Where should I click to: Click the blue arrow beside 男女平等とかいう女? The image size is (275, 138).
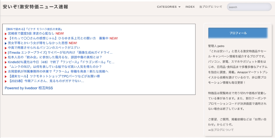(x=6, y=43)
